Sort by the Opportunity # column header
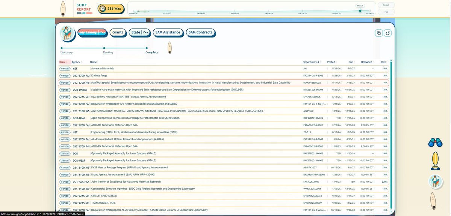 312,62
